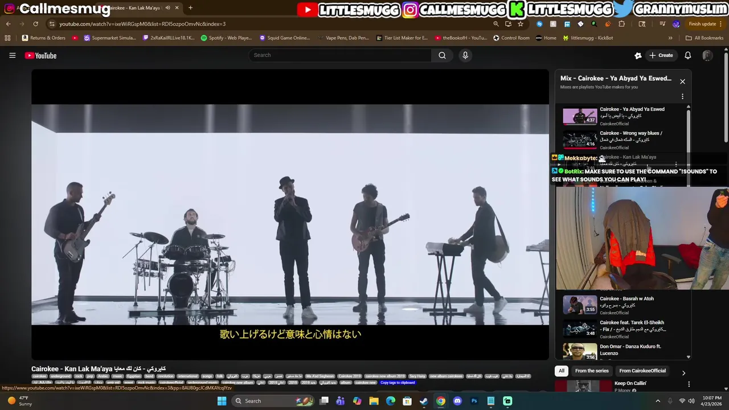The width and height of the screenshot is (729, 410).
Task: Open Discord from the taskbar
Action: click(x=457, y=401)
